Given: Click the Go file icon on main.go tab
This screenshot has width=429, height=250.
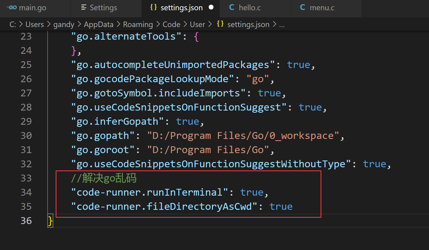Looking at the screenshot, I should point(12,8).
